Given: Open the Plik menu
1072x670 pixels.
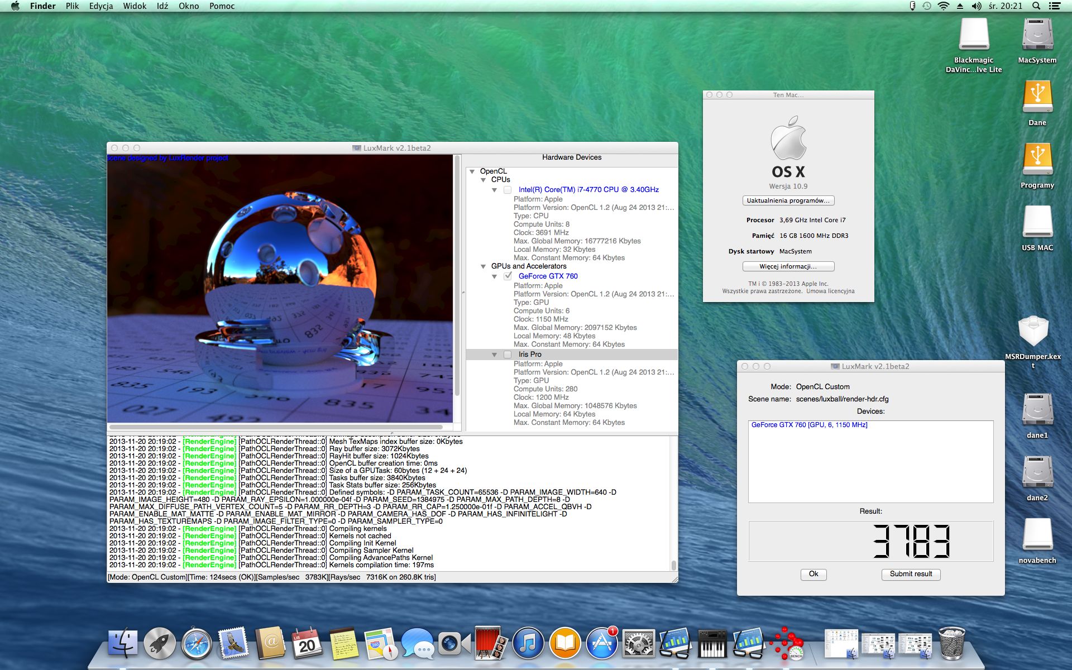Looking at the screenshot, I should click(x=73, y=6).
